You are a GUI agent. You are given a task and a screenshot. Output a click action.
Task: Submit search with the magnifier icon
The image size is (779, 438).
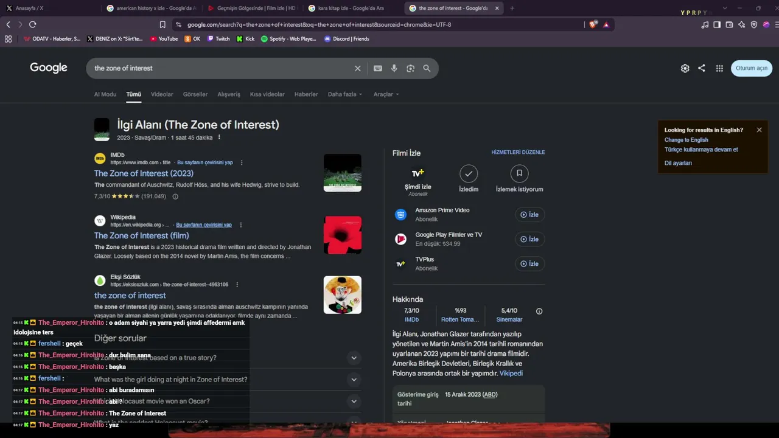(427, 68)
